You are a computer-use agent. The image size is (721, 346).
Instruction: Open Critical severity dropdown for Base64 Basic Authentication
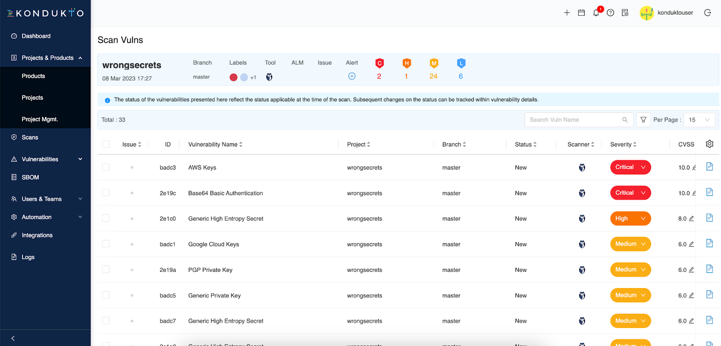tap(630, 193)
